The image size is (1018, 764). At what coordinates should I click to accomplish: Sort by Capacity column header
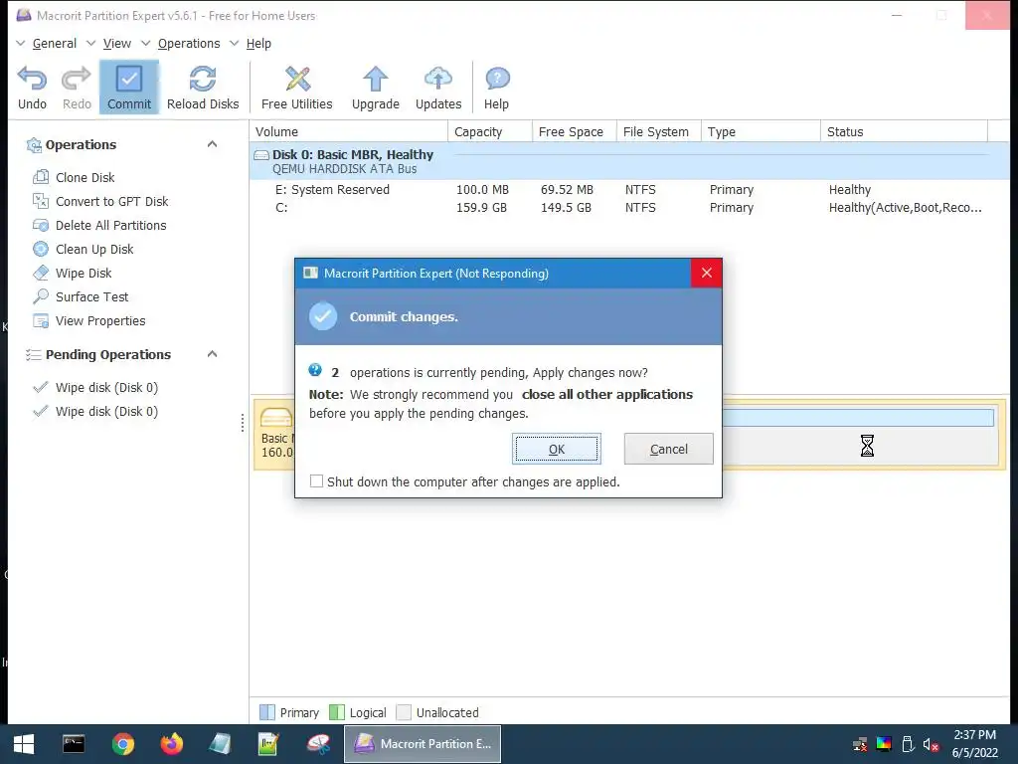[490, 131]
